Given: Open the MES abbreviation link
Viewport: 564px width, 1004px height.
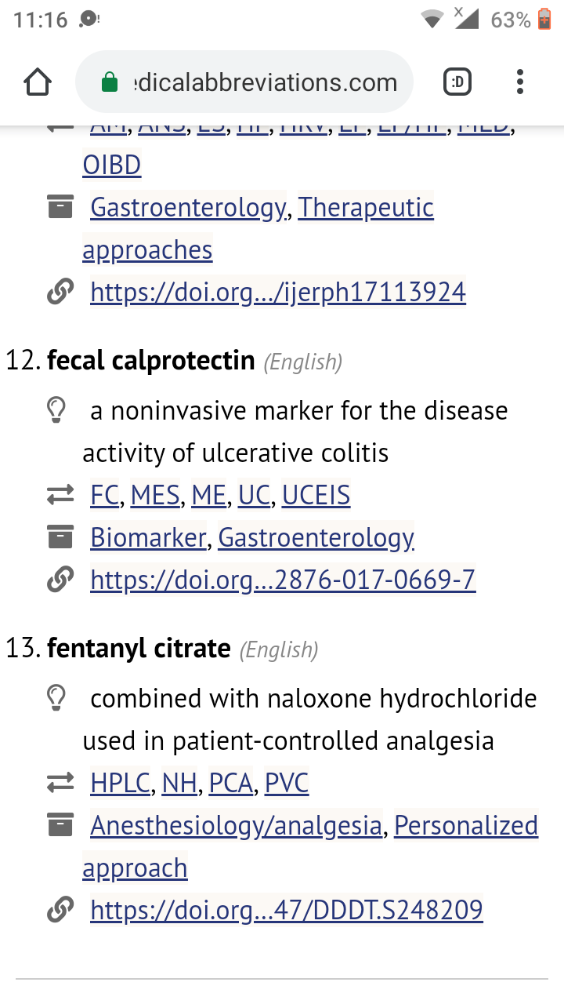Looking at the screenshot, I should click(x=155, y=496).
